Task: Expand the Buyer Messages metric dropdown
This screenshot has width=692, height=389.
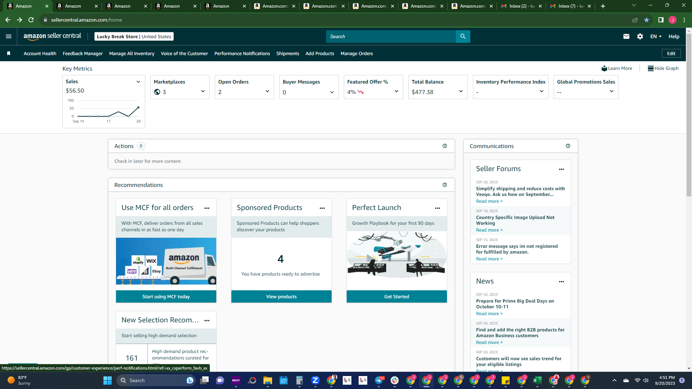Action: click(x=332, y=92)
